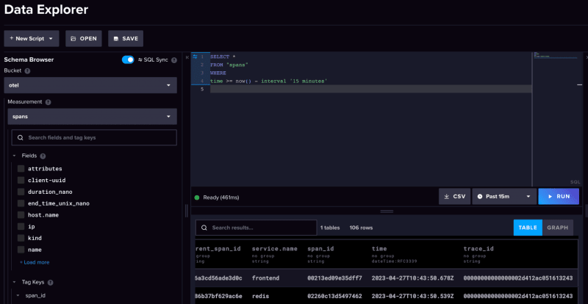Download results with CSV button

click(454, 196)
